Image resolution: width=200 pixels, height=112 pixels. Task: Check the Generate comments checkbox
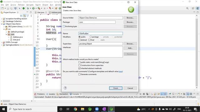[79, 74]
